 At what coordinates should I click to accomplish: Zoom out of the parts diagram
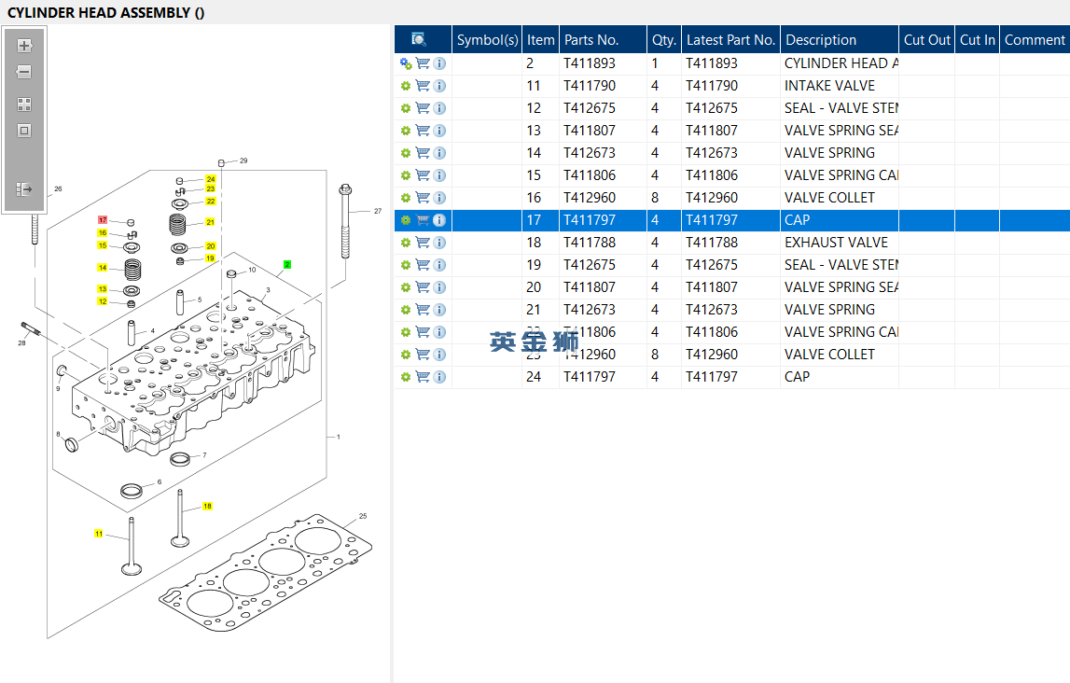click(24, 72)
